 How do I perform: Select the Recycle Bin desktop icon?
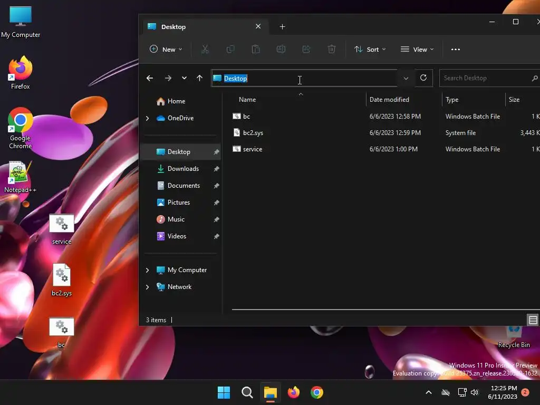[x=514, y=336]
